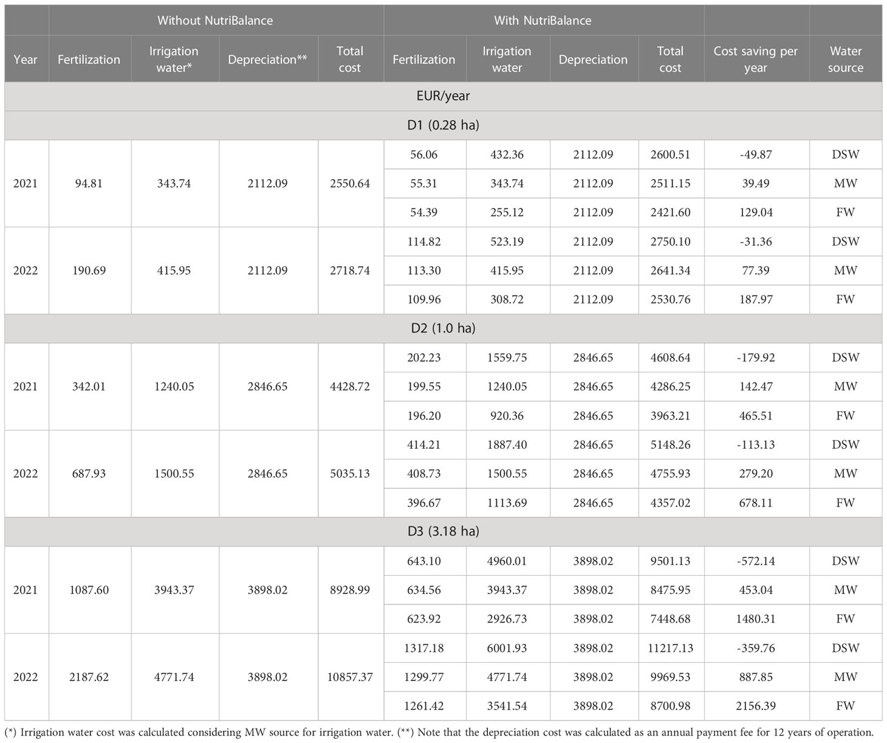Select cost saving value 2156.39
887x743 pixels.
[756, 706]
